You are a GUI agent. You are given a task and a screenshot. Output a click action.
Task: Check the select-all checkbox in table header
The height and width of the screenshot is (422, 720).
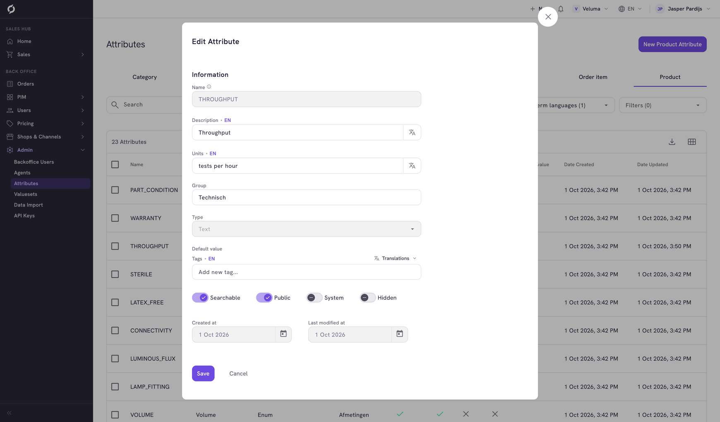(x=115, y=165)
